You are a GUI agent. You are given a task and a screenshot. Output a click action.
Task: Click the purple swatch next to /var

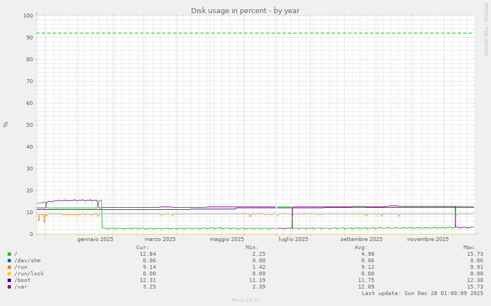[x=9, y=287]
